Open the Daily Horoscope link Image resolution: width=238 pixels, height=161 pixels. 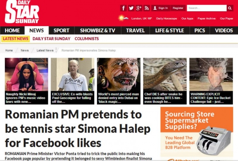click(x=167, y=18)
